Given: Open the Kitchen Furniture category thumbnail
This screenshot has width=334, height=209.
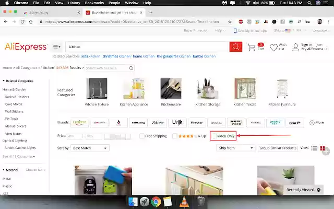Looking at the screenshot, I should coord(282,89).
